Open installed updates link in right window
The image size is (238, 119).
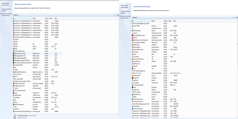(x=125, y=12)
